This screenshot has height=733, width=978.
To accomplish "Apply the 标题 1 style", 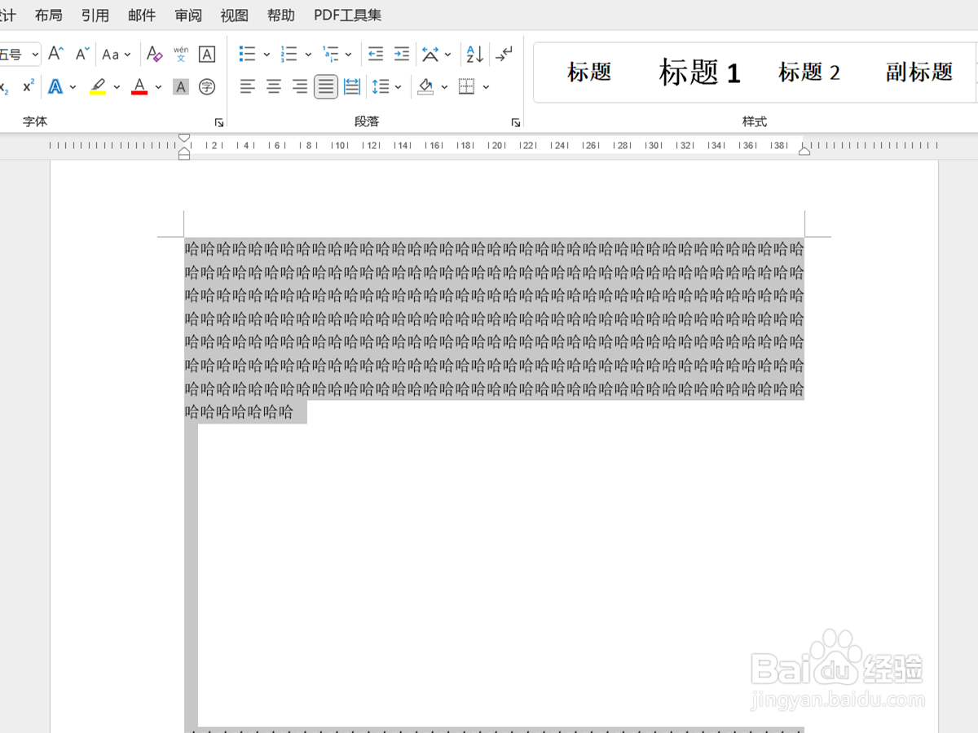I will click(x=699, y=72).
